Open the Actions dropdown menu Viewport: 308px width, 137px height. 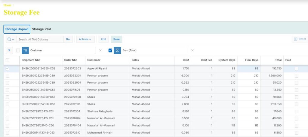[x=85, y=39]
